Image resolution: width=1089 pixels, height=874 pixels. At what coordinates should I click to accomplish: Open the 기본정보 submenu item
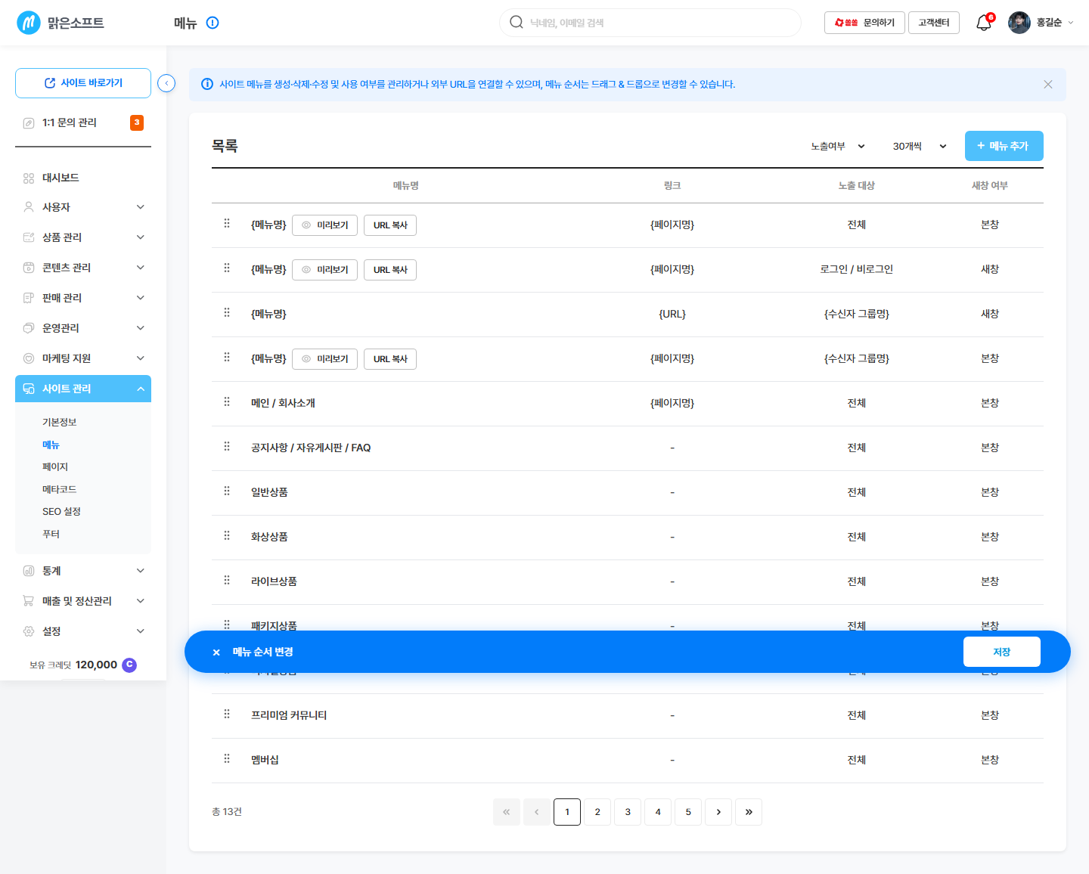click(60, 422)
